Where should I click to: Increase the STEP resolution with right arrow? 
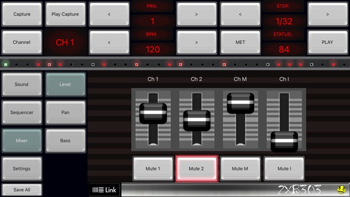(328, 14)
